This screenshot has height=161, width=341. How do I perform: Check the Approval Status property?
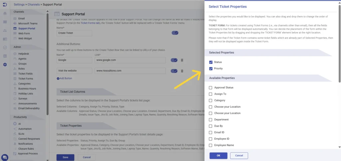click(x=210, y=88)
